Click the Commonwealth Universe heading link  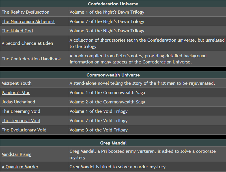(113, 75)
